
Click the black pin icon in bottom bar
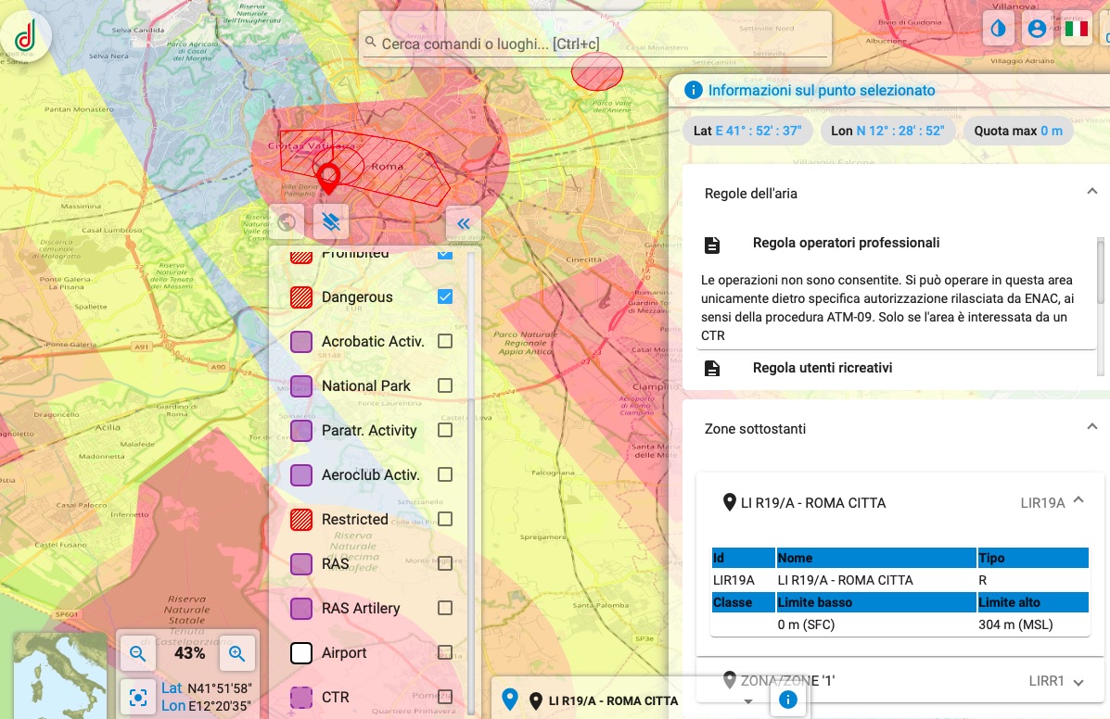tap(536, 700)
